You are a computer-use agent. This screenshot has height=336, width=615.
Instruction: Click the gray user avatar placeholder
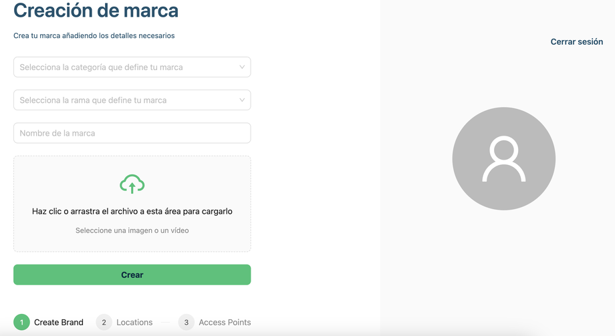coord(503,159)
